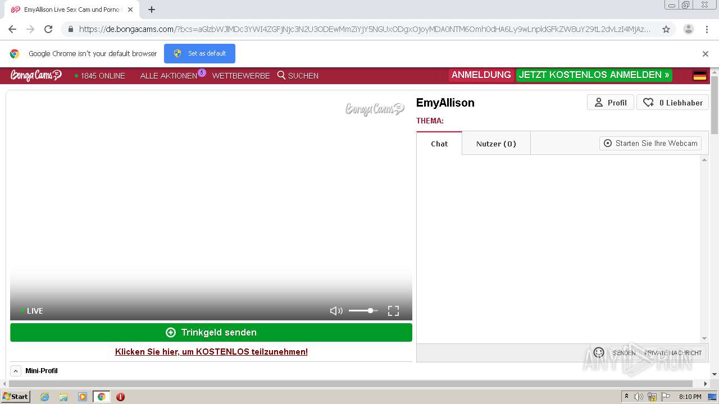The height and width of the screenshot is (404, 719).
Task: Close the EmyAllison tab
Action: point(130,10)
